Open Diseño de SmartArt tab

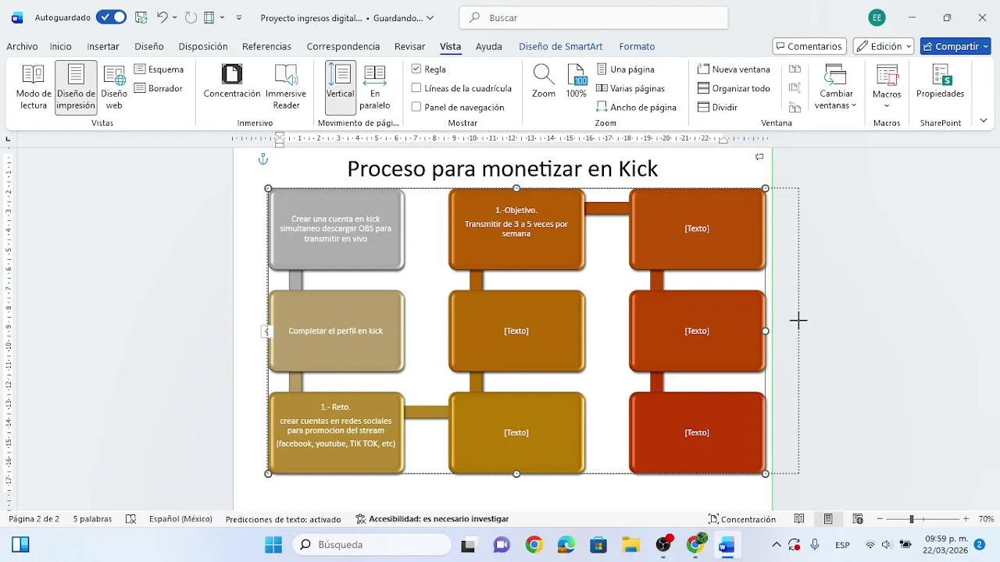[x=561, y=46]
